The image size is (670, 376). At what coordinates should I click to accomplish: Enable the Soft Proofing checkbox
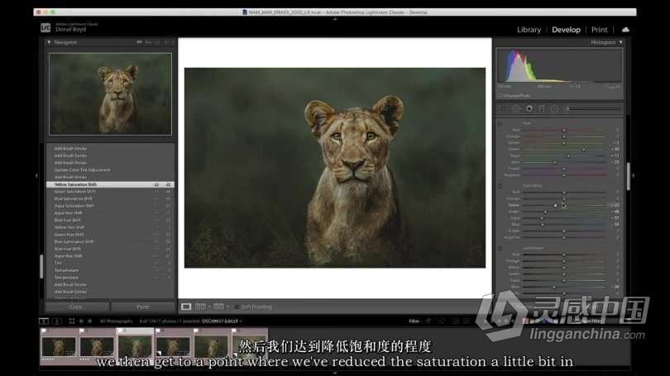tap(237, 307)
